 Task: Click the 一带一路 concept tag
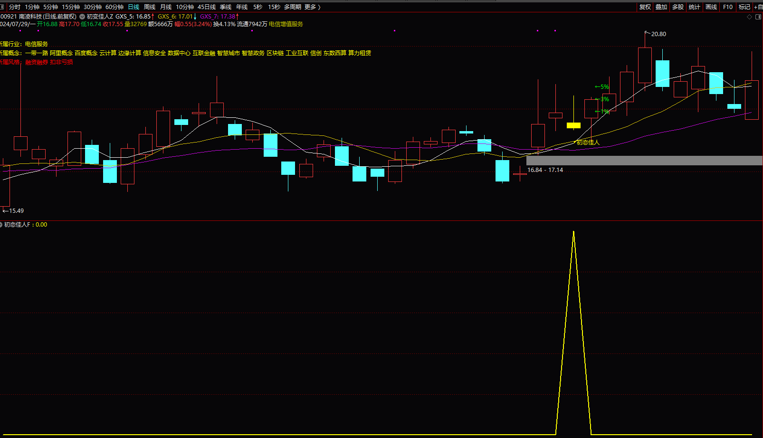(37, 53)
